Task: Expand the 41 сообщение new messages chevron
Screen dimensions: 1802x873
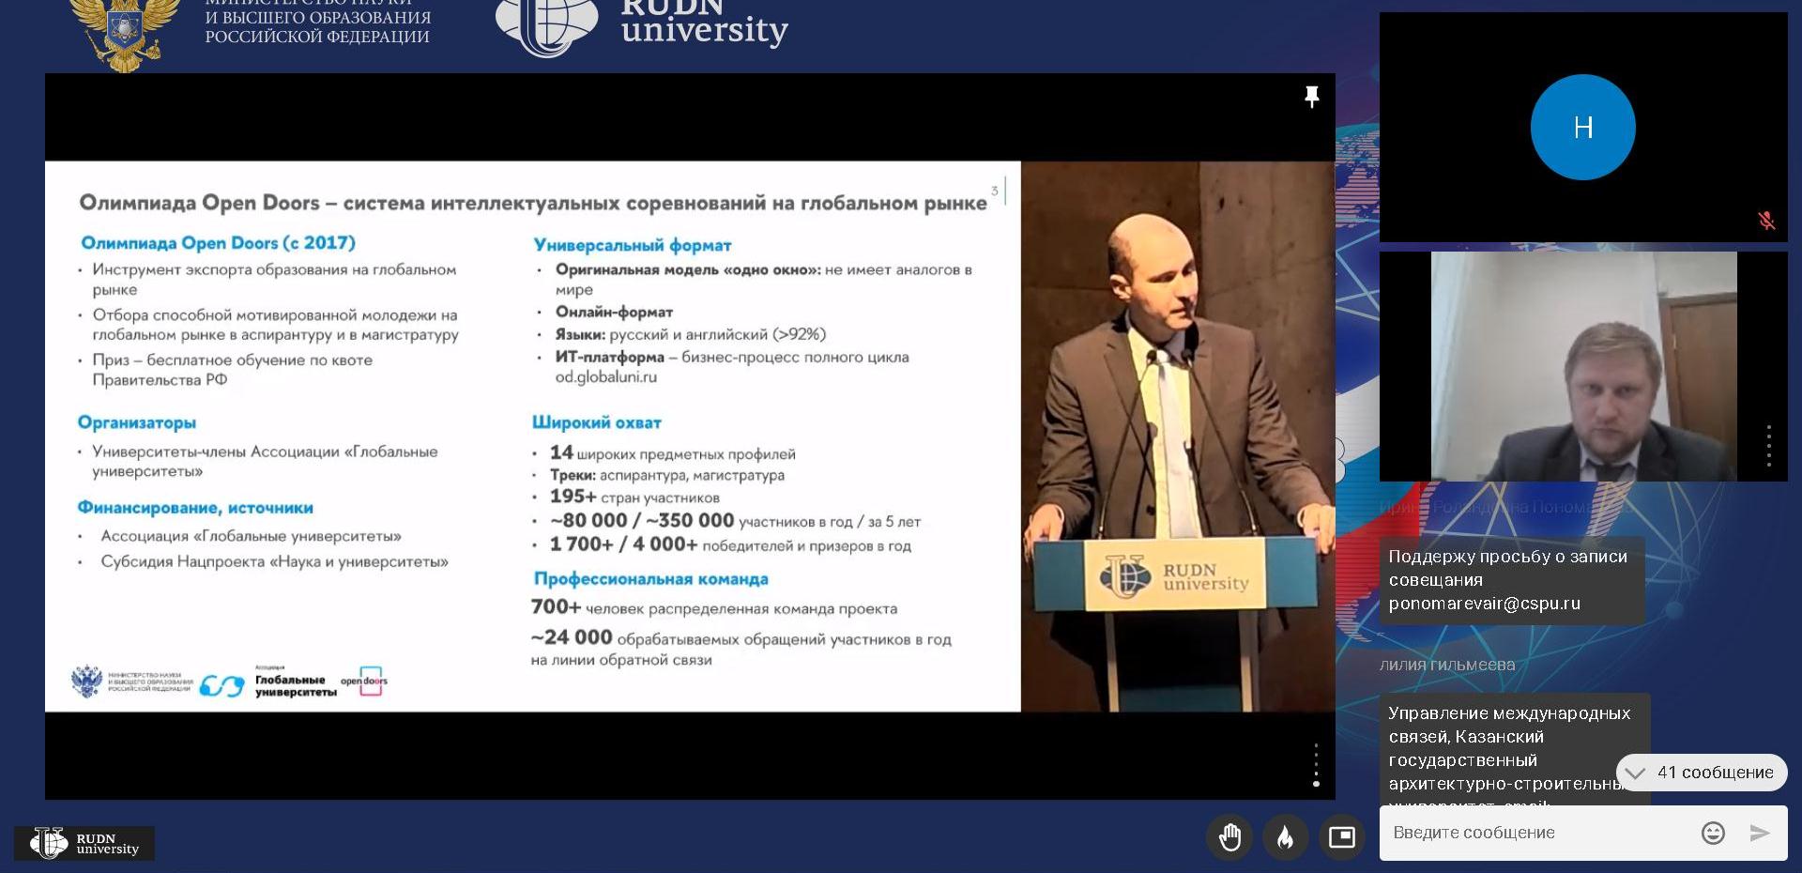Action: tap(1636, 773)
